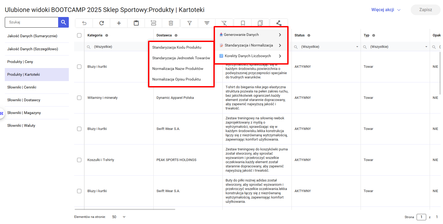This screenshot has height=224, width=443.
Task: Click the single bookmark toolbar icon
Action: (243, 23)
